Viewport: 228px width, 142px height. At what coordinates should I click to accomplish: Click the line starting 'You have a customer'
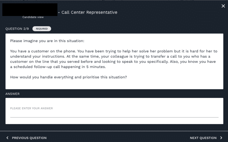[114, 51]
